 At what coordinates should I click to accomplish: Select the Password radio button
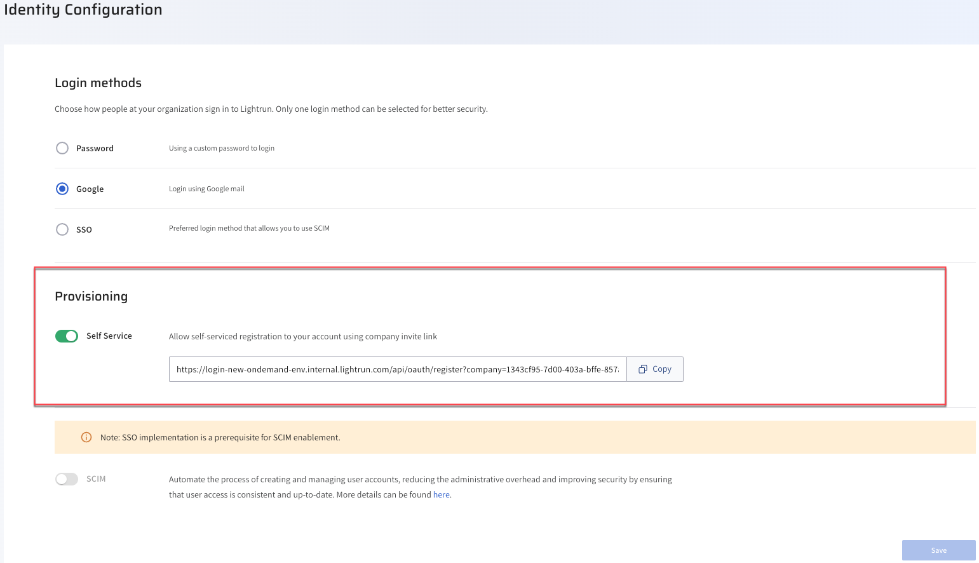click(x=62, y=148)
